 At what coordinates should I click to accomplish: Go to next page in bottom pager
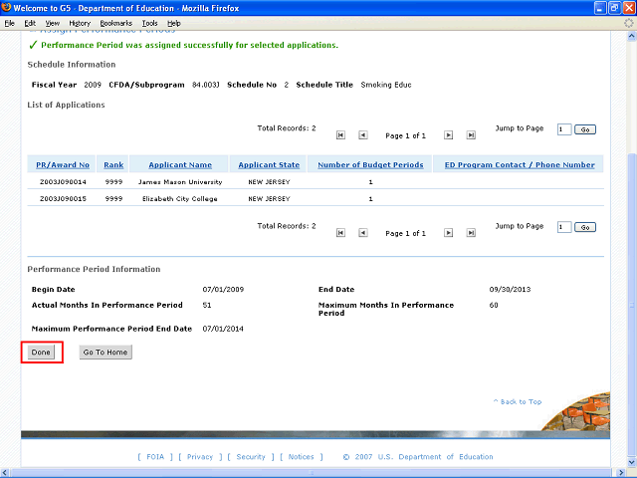448,232
